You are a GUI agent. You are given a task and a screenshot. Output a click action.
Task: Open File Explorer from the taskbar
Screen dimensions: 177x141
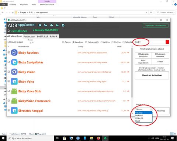(x=91, y=138)
